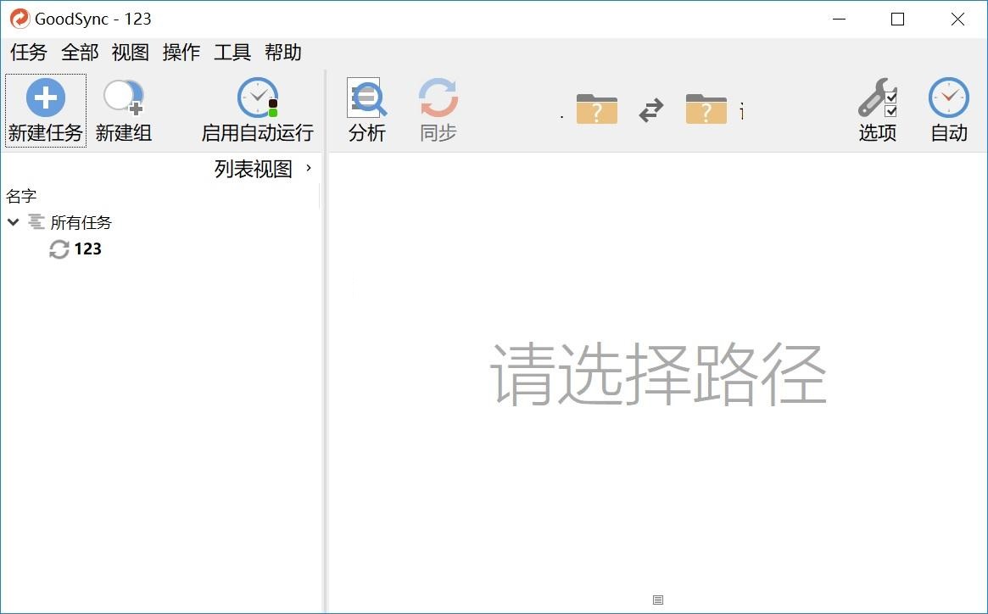This screenshot has width=988, height=614.
Task: Click the 请选择路径 placeholder area
Action: pos(658,374)
